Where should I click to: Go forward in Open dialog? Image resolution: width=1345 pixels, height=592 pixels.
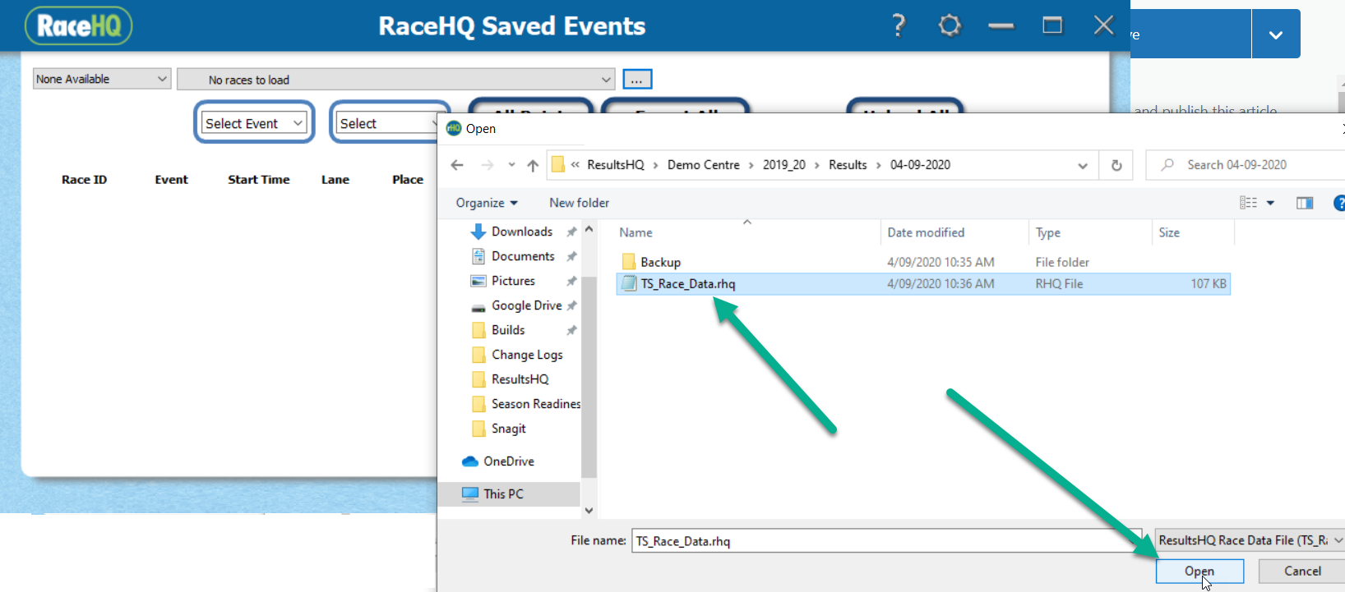click(x=488, y=165)
